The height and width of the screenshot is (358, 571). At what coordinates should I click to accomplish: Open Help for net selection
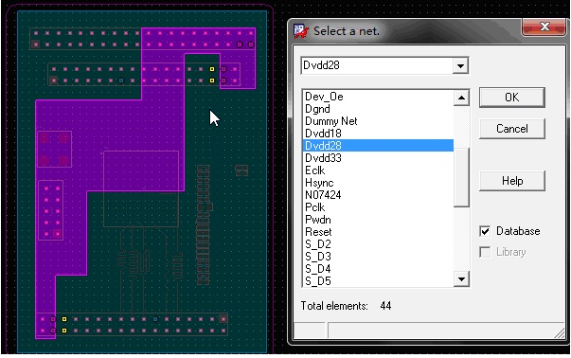point(512,181)
